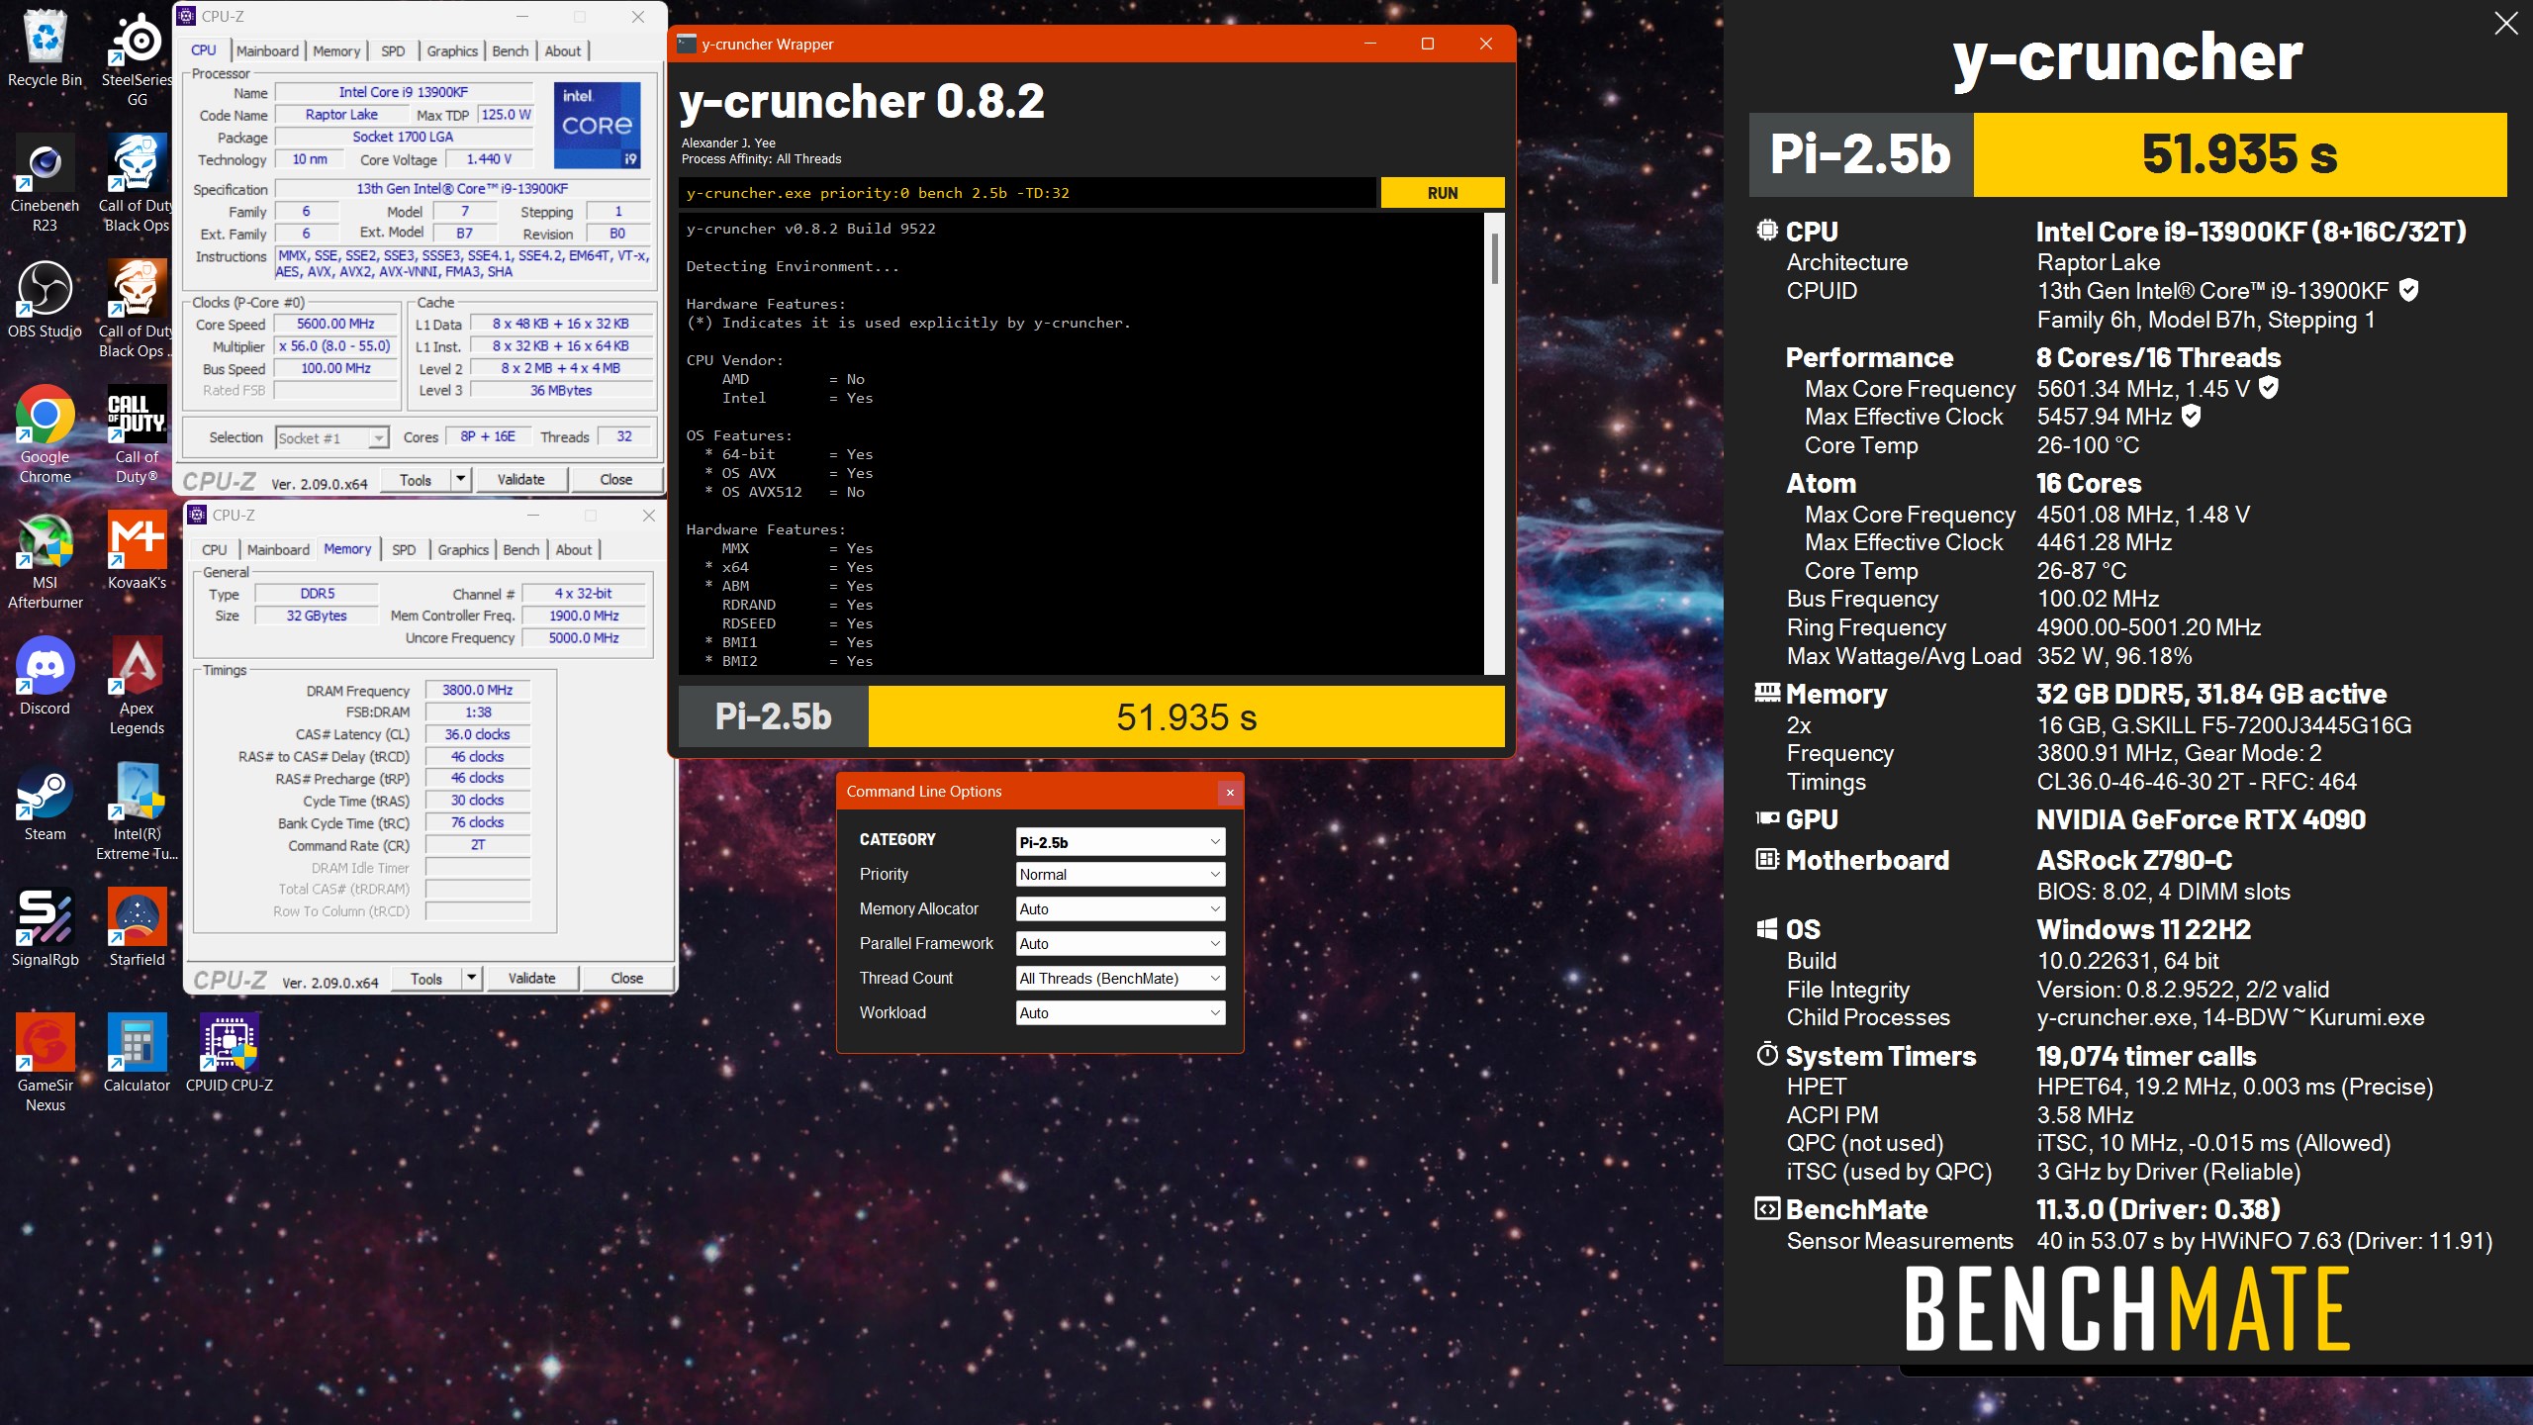This screenshot has width=2533, height=1425.
Task: Switch to Mainboard tab in upper CPU-Z
Action: [x=267, y=51]
